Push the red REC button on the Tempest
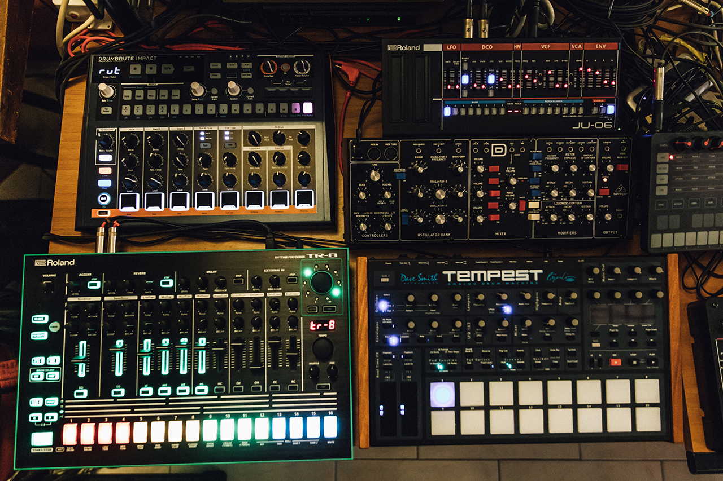 615,362
